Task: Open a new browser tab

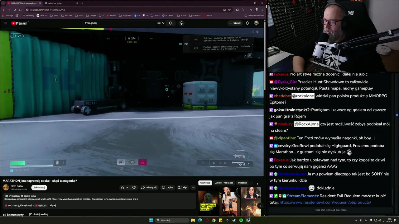Action: point(83,3)
